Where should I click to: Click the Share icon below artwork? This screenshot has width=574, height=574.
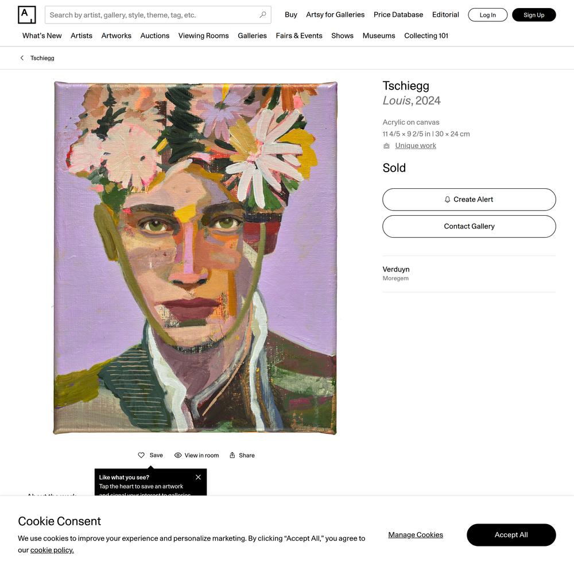[232, 455]
